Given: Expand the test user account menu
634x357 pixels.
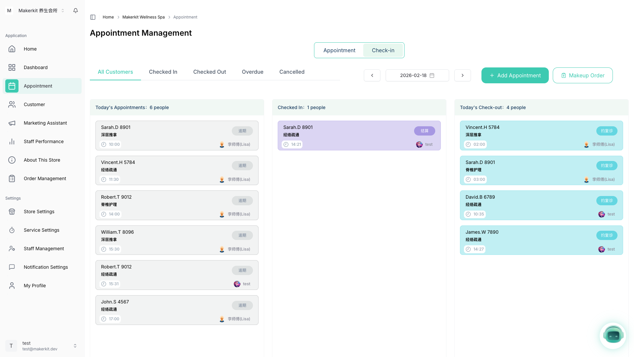Looking at the screenshot, I should click(x=42, y=346).
